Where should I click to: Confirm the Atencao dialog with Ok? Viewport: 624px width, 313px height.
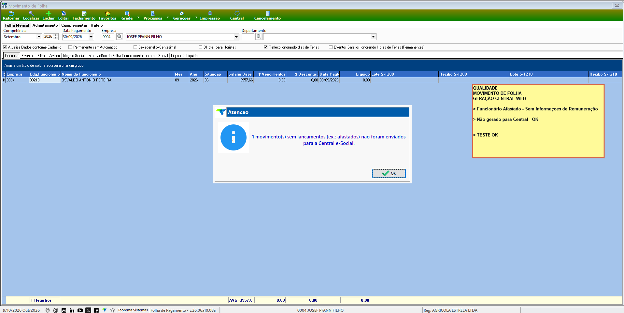pos(389,173)
